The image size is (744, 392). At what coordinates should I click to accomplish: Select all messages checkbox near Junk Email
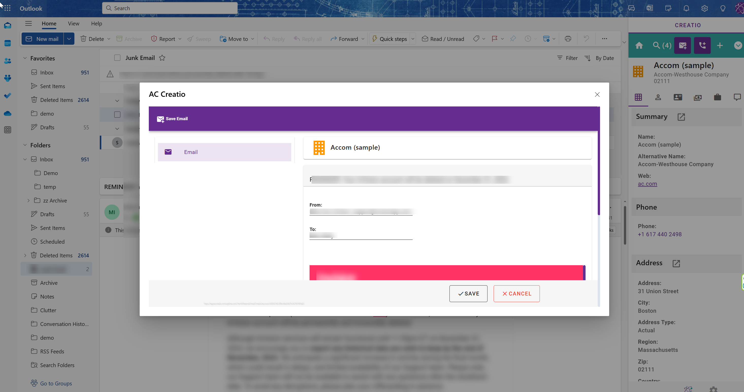coord(117,58)
